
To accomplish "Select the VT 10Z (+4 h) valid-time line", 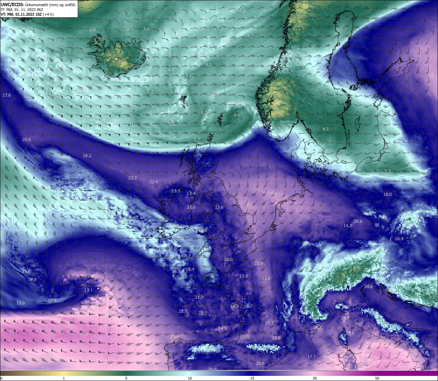I will pos(27,14).
